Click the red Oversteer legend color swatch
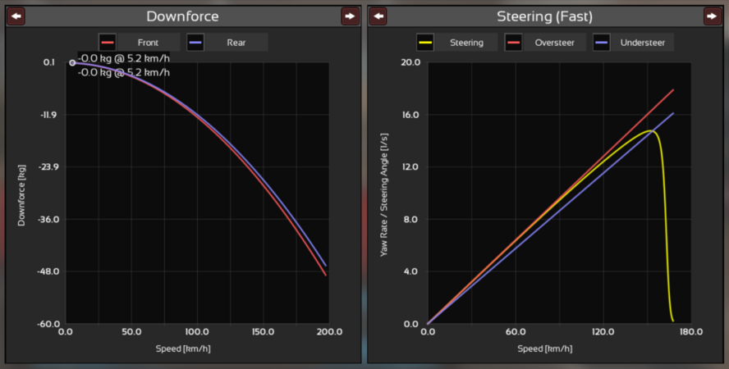The image size is (729, 369). 513,43
